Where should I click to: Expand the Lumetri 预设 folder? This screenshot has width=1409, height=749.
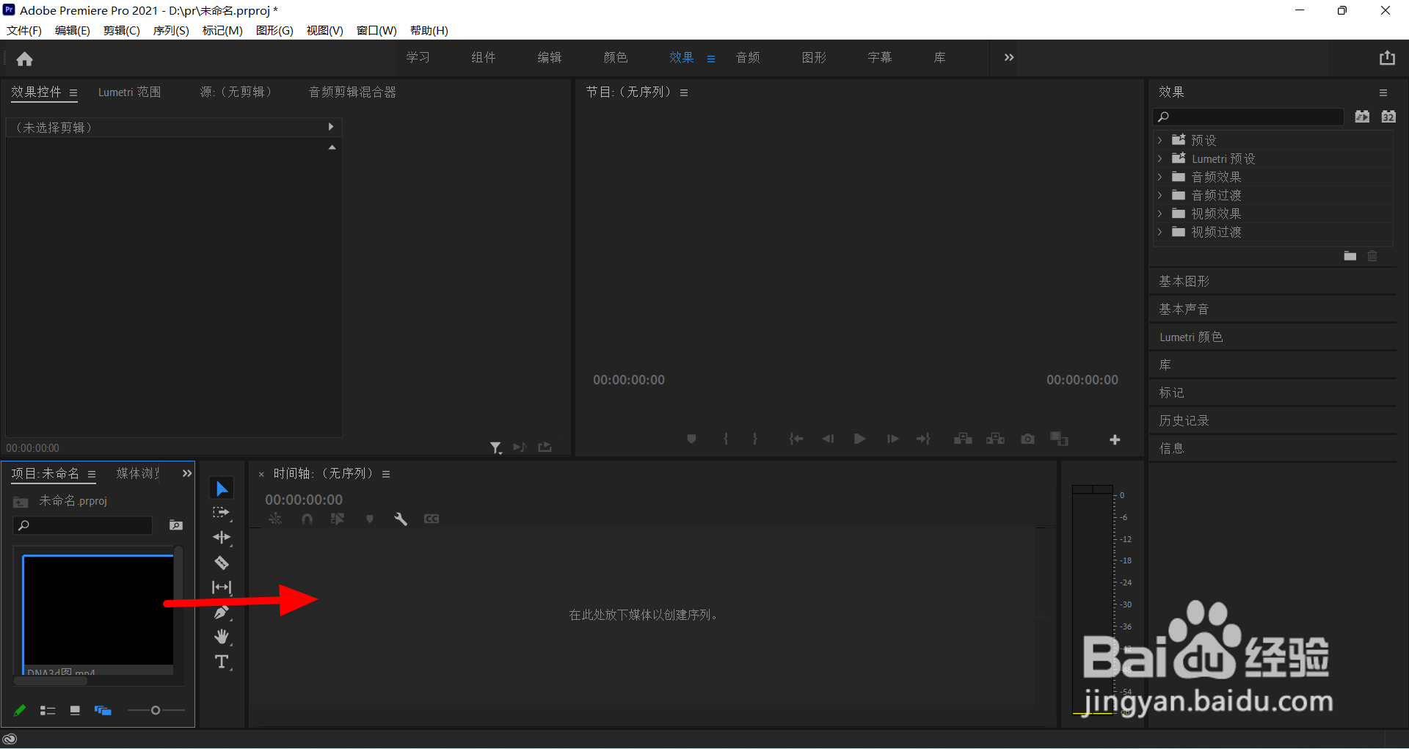tap(1160, 158)
